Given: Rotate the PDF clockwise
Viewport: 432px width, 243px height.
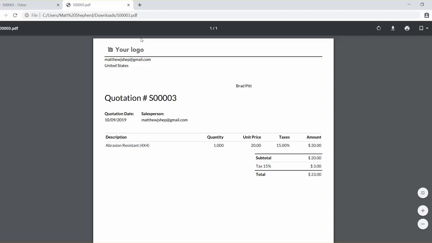Looking at the screenshot, I should point(379,28).
